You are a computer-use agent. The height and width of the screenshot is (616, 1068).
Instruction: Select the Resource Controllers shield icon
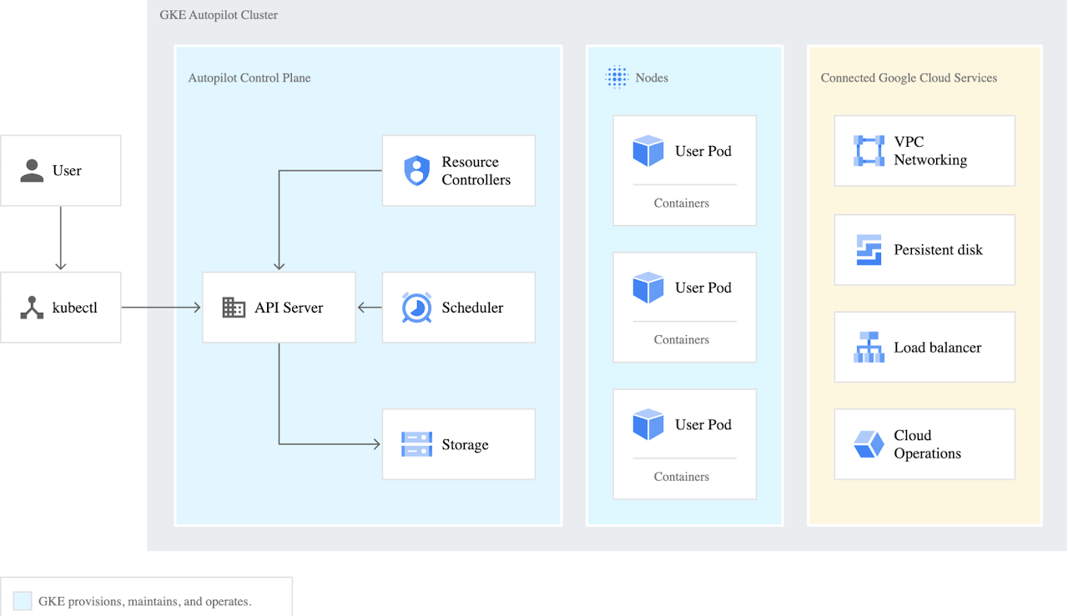coord(416,171)
